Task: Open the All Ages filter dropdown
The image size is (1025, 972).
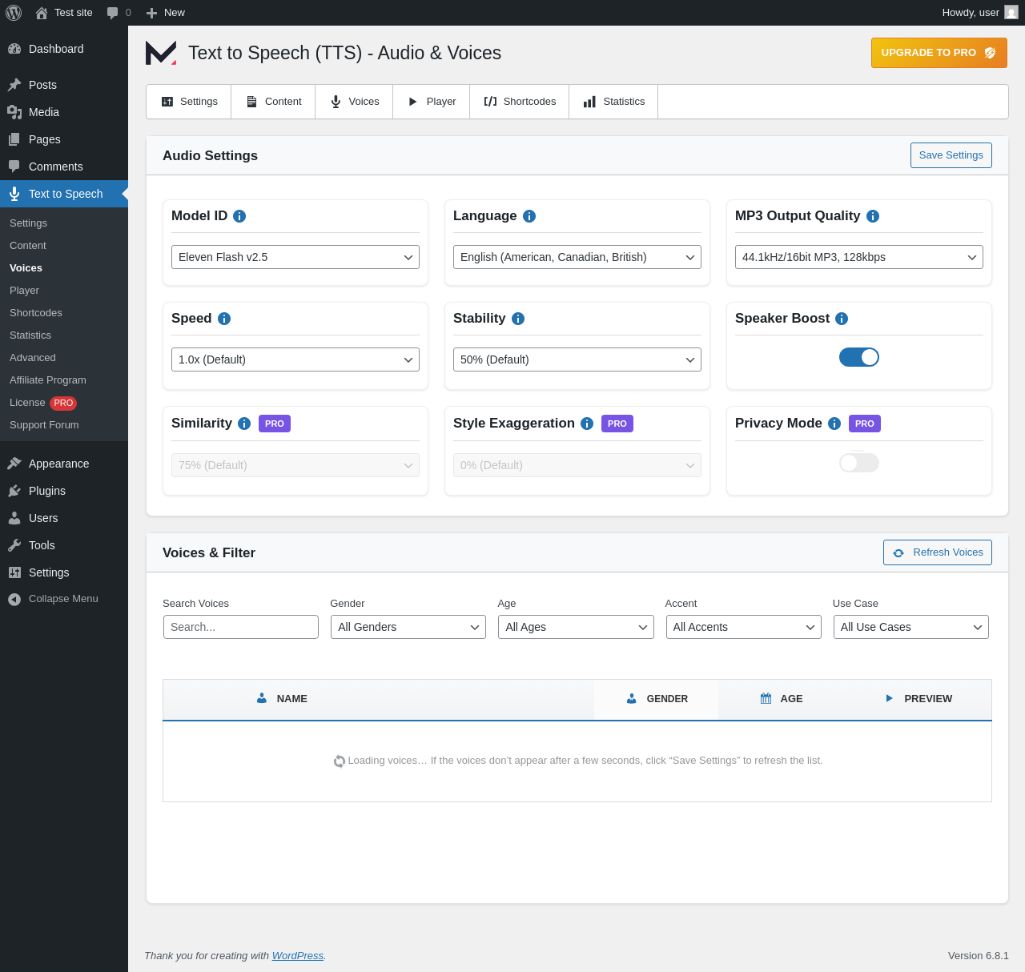Action: pyautogui.click(x=576, y=627)
